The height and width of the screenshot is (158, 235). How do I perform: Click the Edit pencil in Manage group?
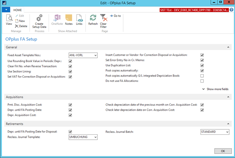coord(20,16)
